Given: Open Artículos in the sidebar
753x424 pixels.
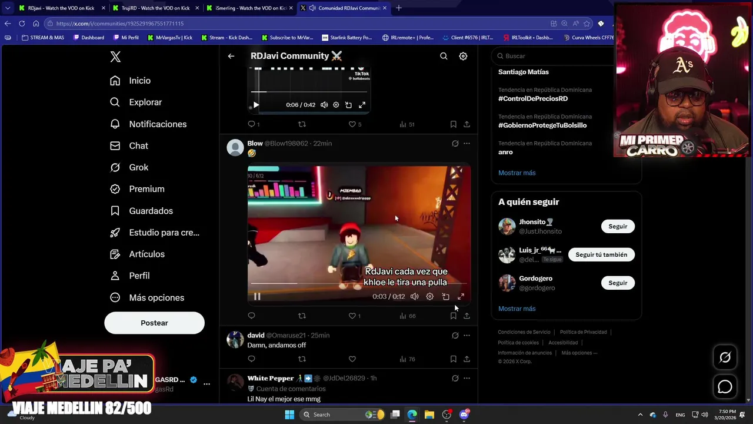Looking at the screenshot, I should [x=137, y=254].
